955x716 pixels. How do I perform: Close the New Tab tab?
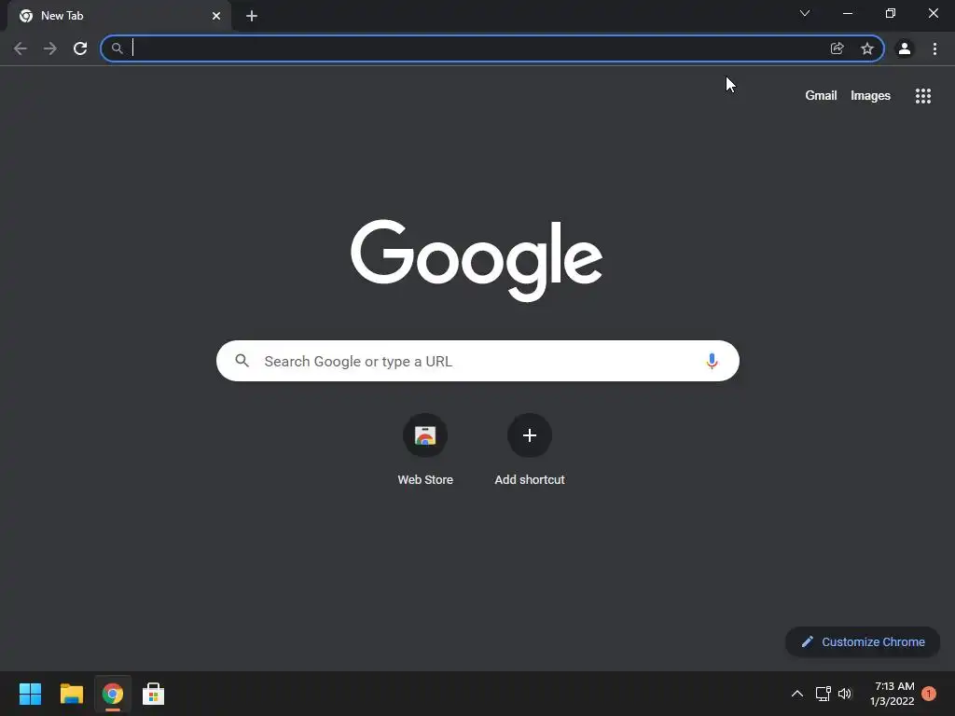coord(216,16)
